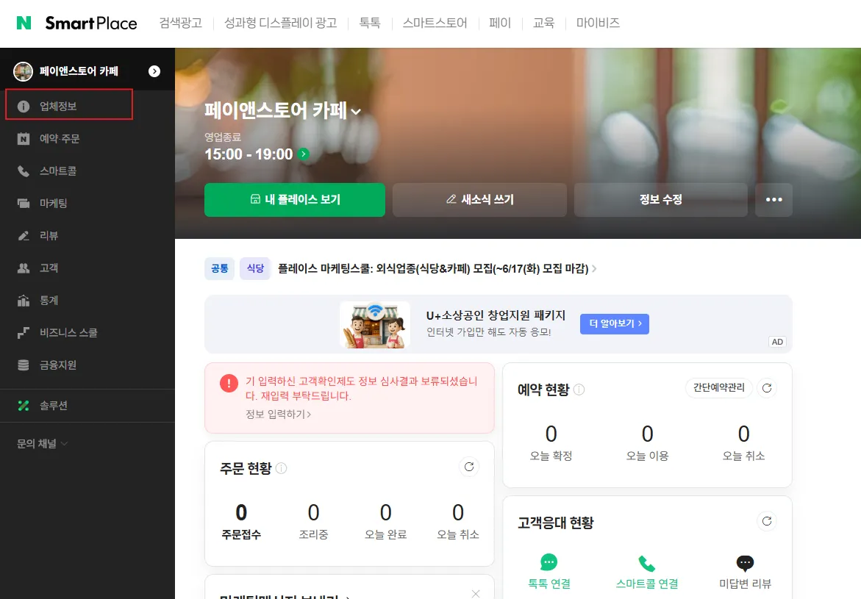Click the info icon beside 주문 현황

[281, 468]
